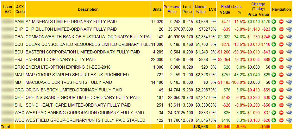The height and width of the screenshot is (130, 293).
Task: Click the green plus icon for CCU
Action: [x=274, y=45]
